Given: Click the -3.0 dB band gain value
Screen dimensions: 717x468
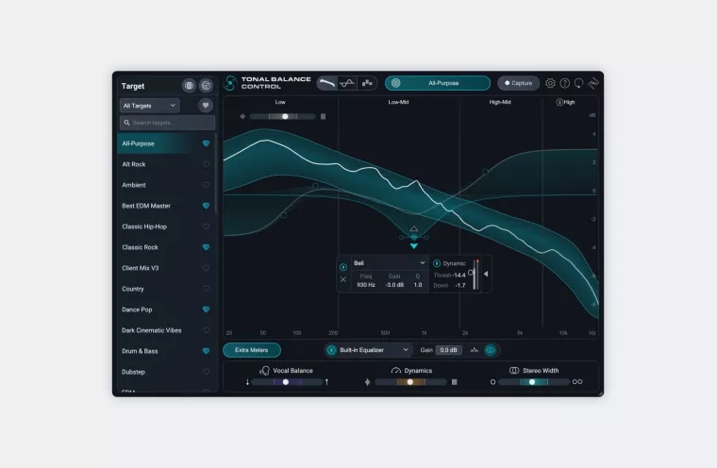Looking at the screenshot, I should coord(394,285).
